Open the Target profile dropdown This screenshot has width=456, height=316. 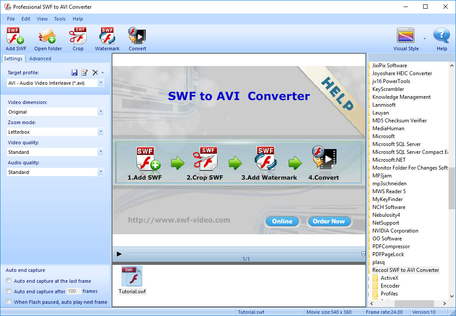[x=101, y=83]
